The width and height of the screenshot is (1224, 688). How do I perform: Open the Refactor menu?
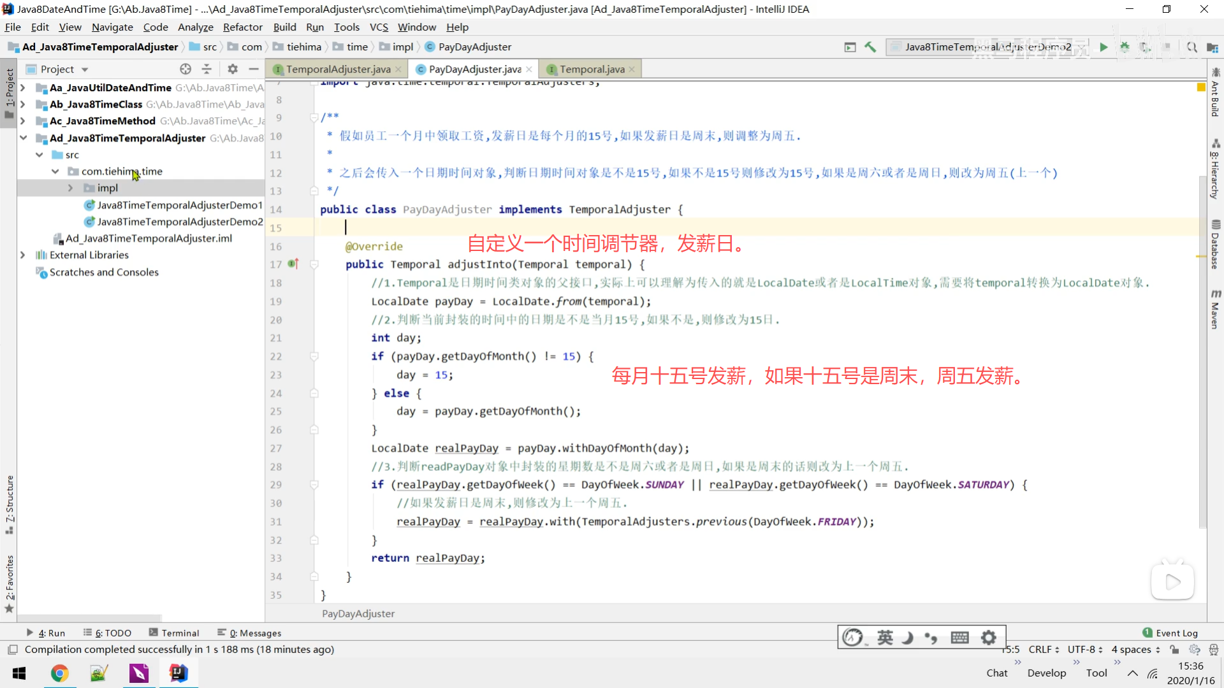tap(242, 27)
